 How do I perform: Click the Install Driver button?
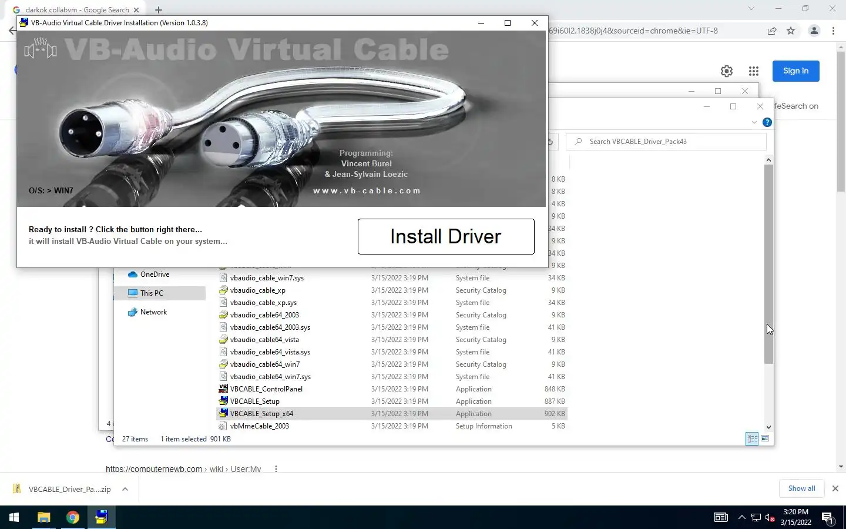(x=446, y=236)
